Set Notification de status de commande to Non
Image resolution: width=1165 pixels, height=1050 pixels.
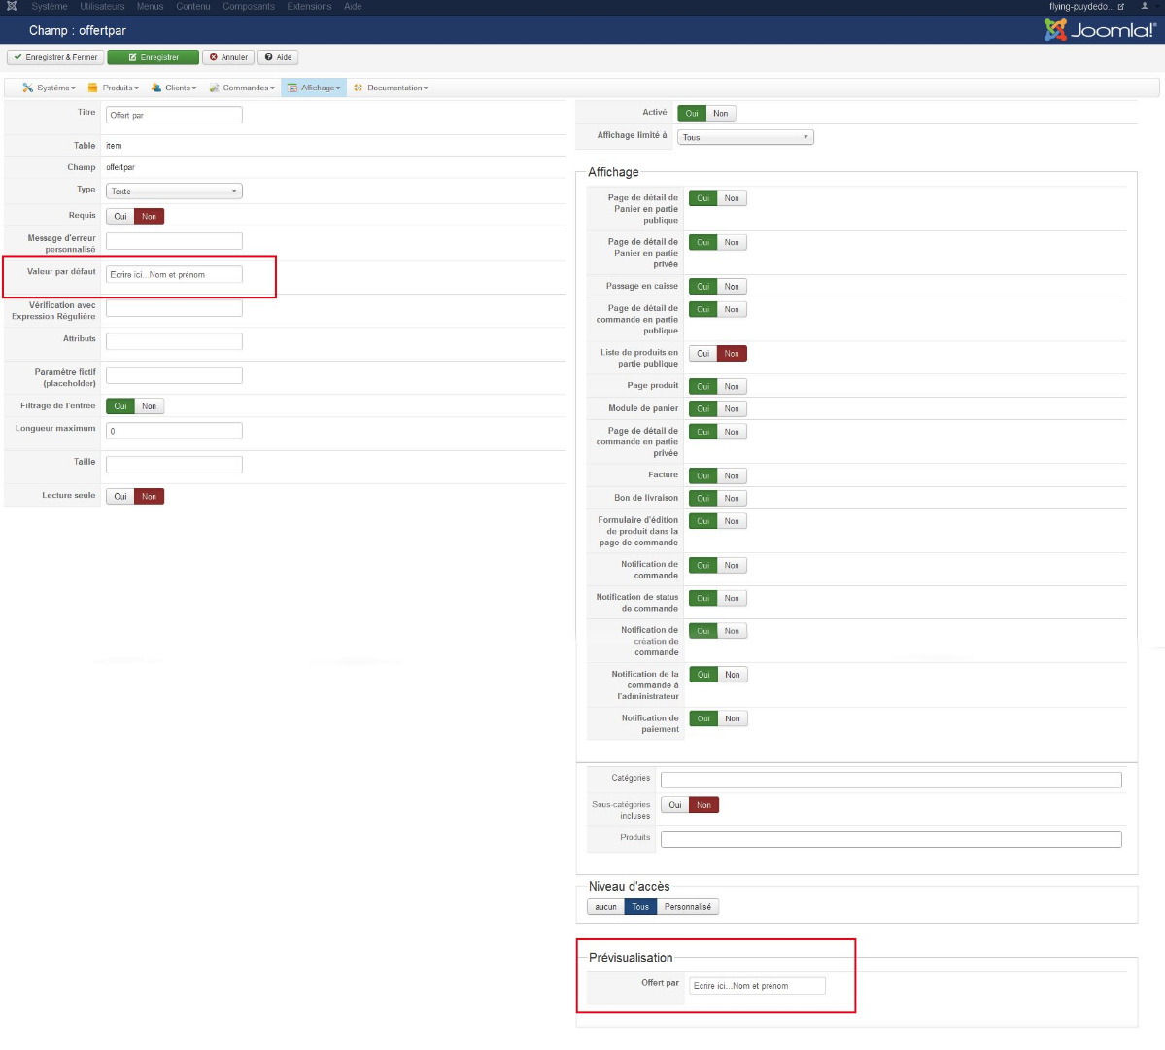(x=732, y=598)
